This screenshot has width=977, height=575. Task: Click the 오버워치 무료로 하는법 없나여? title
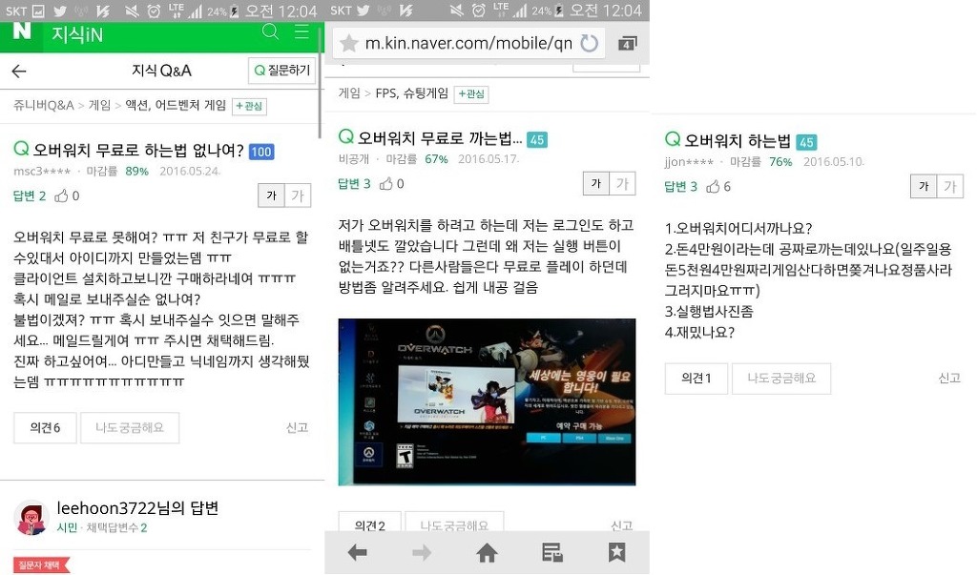137,150
